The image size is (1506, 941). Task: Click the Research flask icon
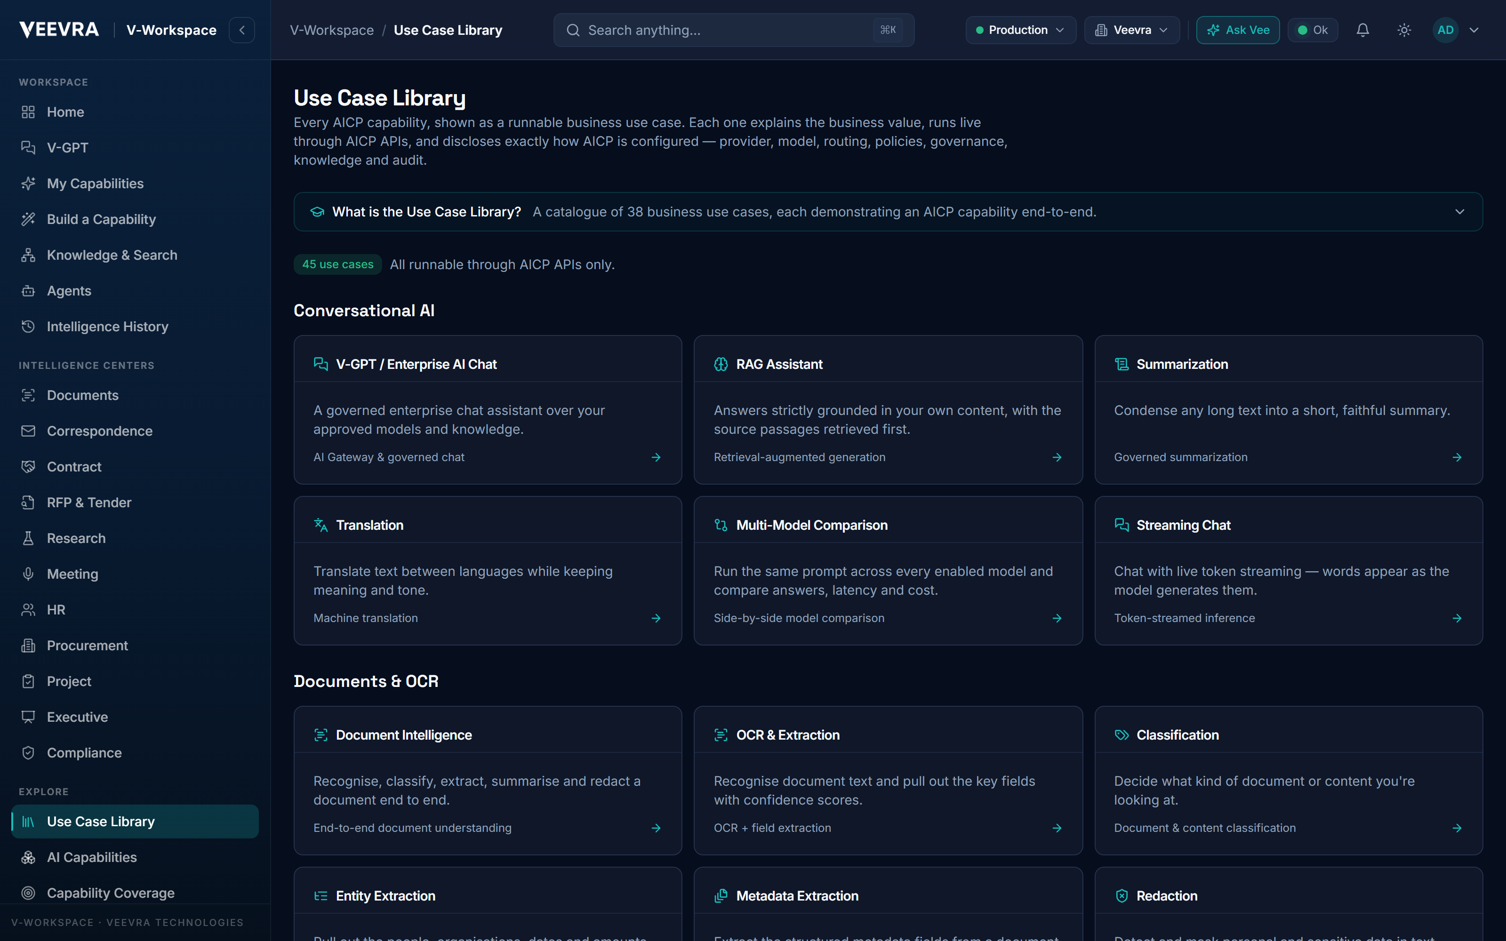[28, 538]
